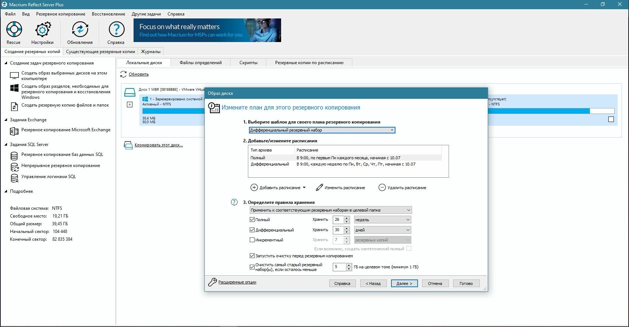The height and width of the screenshot is (327, 629).
Task: Click the plus icon to add schedule
Action: [254, 188]
